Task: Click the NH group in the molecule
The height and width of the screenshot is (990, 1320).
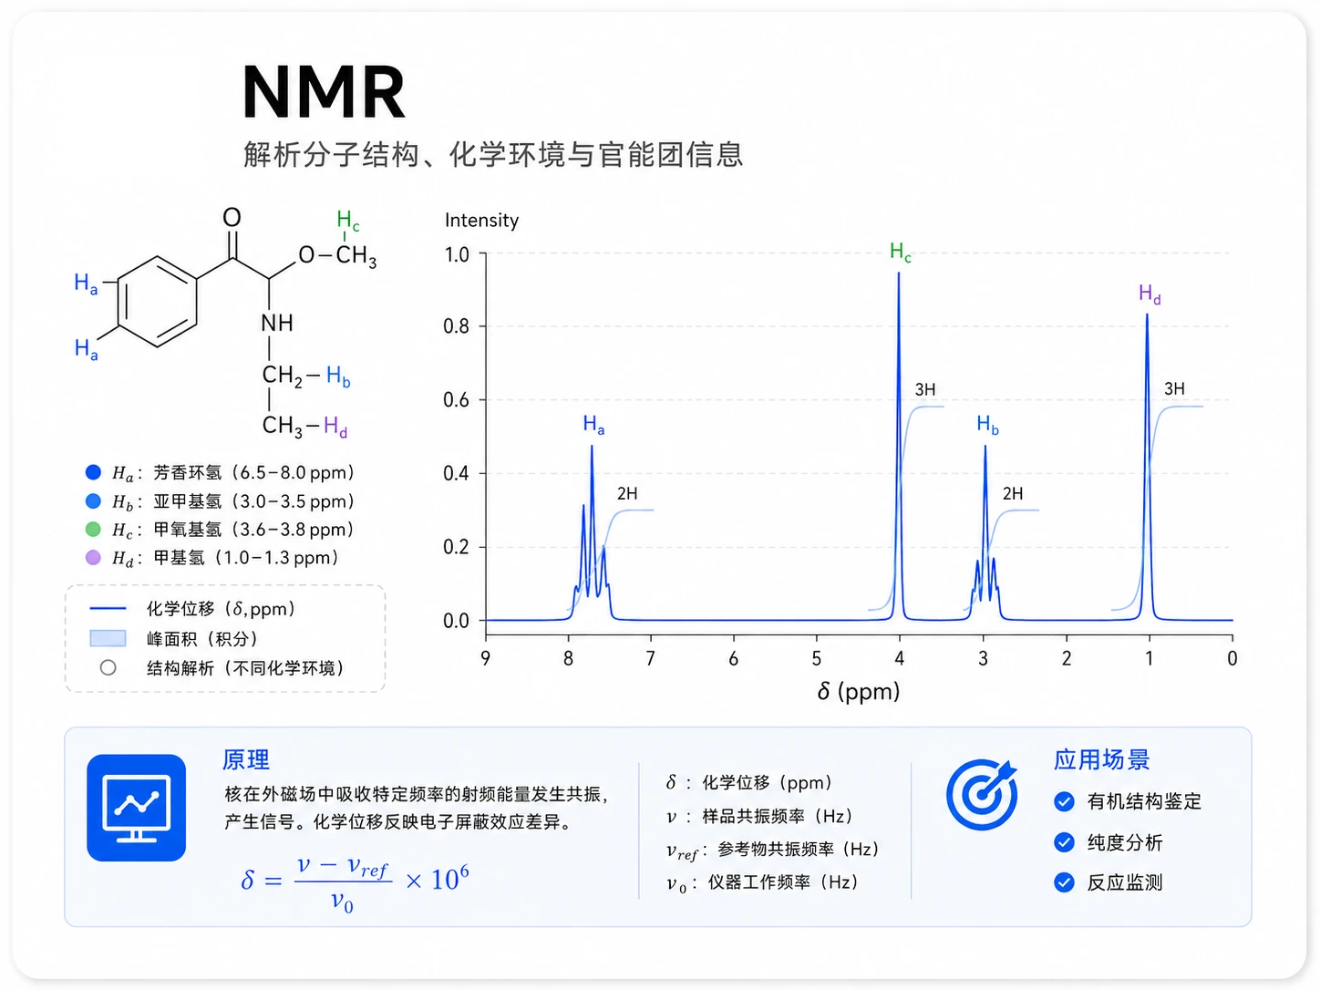Action: click(x=277, y=323)
